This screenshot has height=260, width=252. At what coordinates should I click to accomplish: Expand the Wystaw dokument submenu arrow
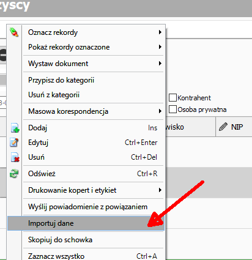coord(160,64)
